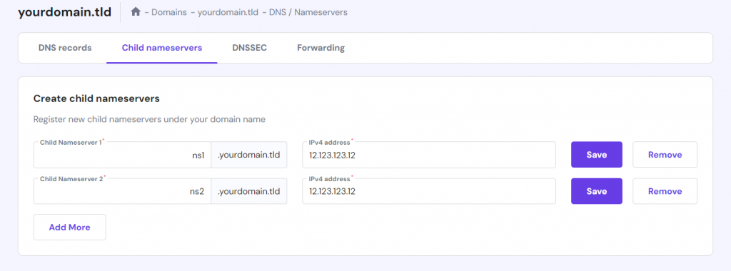The height and width of the screenshot is (271, 731).
Task: Focus the first IPv4 address field
Action: [x=429, y=155]
